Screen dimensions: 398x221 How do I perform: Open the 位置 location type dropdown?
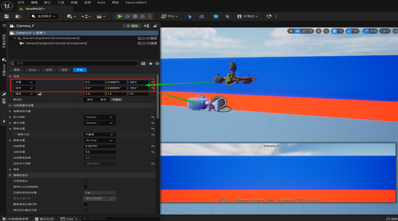tap(24, 82)
